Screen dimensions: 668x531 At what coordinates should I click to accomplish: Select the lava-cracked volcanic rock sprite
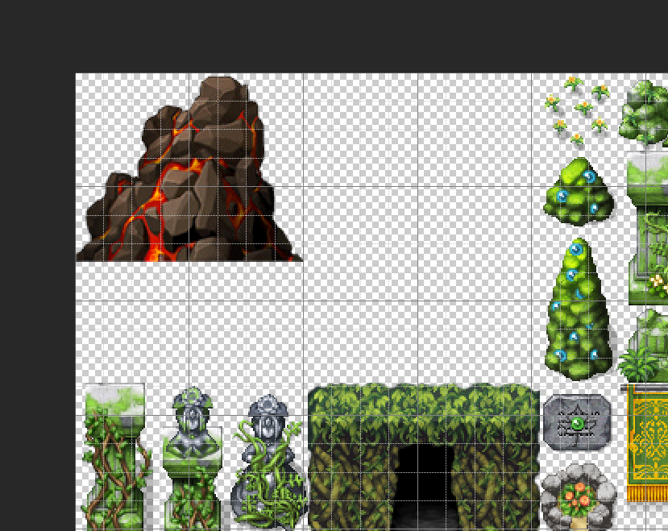point(189,168)
